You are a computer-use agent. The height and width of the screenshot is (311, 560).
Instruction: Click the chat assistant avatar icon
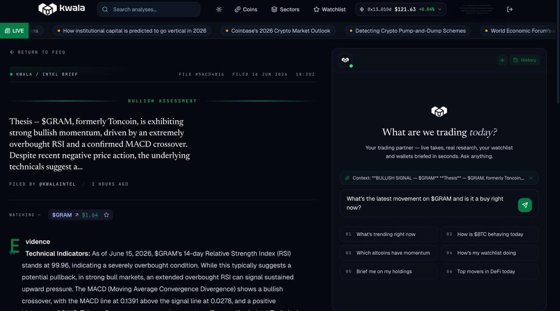click(345, 60)
